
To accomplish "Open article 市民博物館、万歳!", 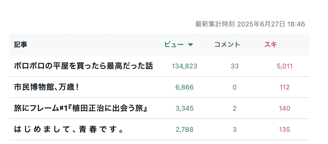I will 46,87.
